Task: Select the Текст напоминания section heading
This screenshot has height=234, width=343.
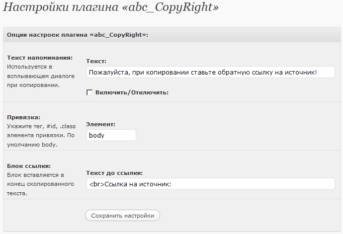Action: pos(40,58)
